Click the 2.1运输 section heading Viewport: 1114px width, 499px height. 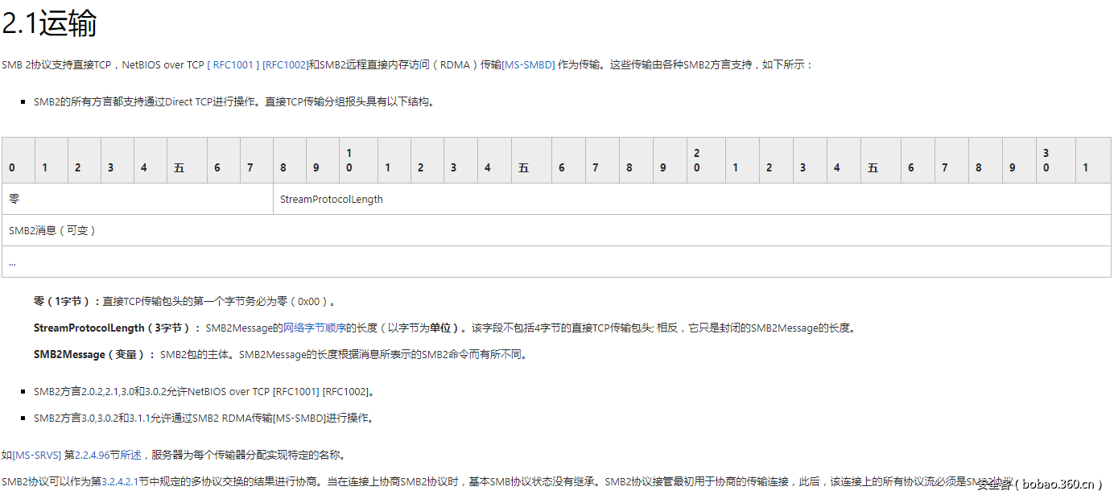[48, 24]
